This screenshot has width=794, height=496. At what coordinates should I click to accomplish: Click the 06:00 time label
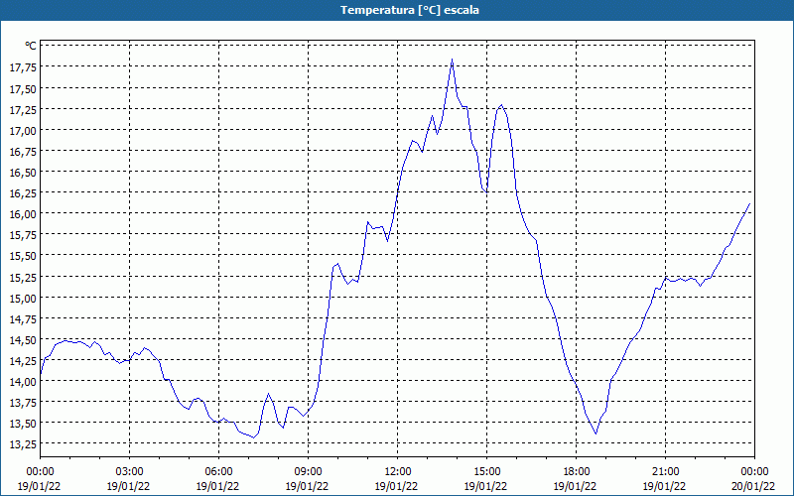pyautogui.click(x=218, y=472)
